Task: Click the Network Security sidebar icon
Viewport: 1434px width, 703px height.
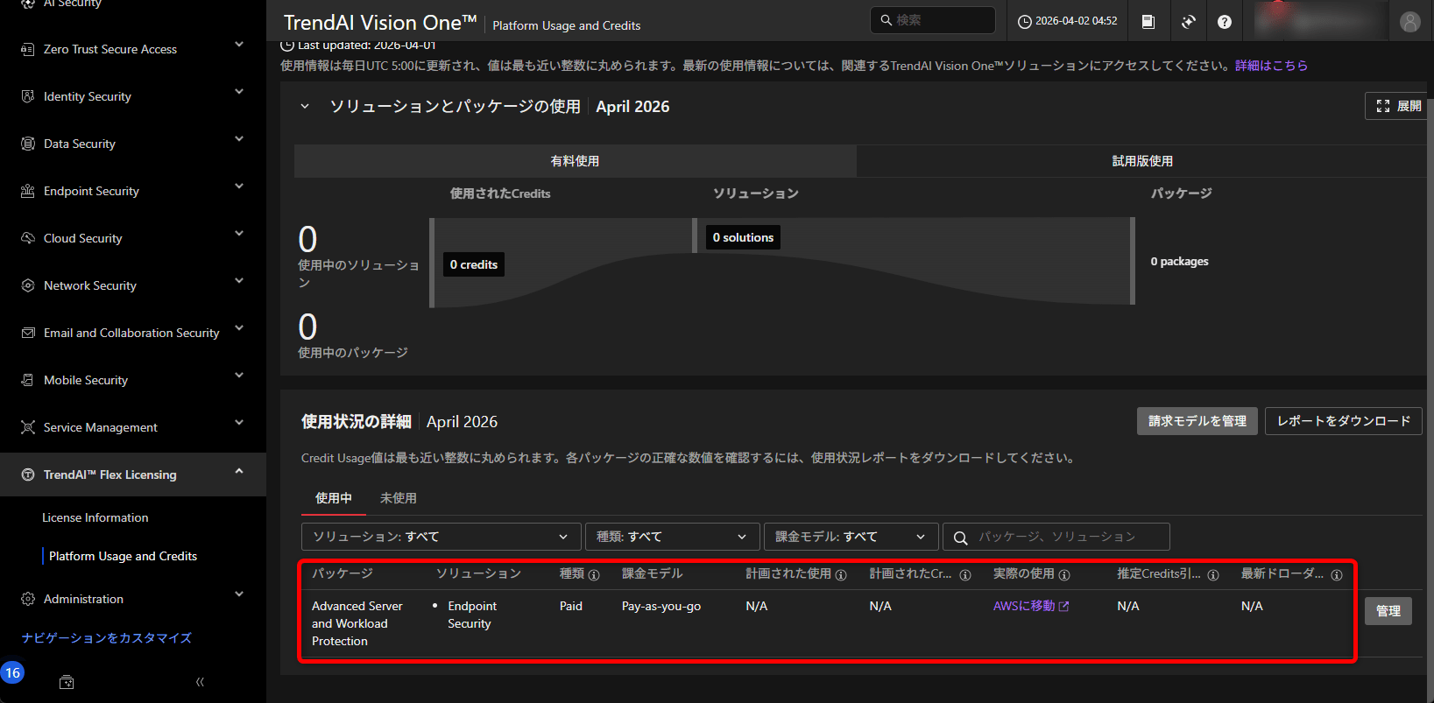Action: [28, 285]
